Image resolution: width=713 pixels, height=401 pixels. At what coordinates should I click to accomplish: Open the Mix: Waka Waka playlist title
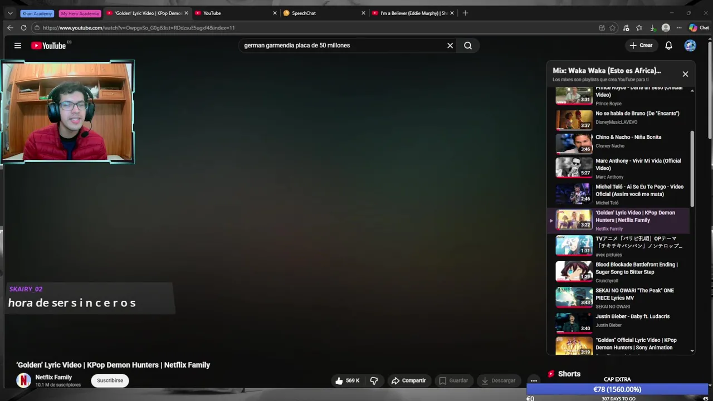coord(607,71)
